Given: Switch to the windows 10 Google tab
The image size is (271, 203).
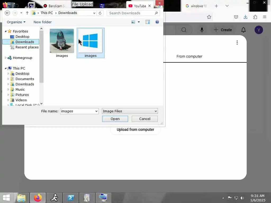Looking at the screenshot, I should coord(196,6).
